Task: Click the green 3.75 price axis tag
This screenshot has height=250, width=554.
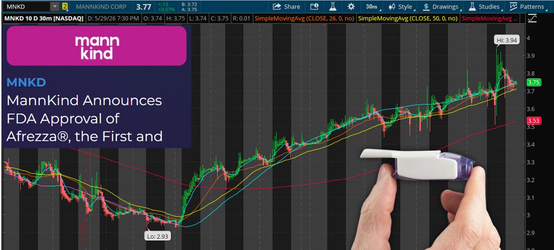Action: pyautogui.click(x=534, y=82)
